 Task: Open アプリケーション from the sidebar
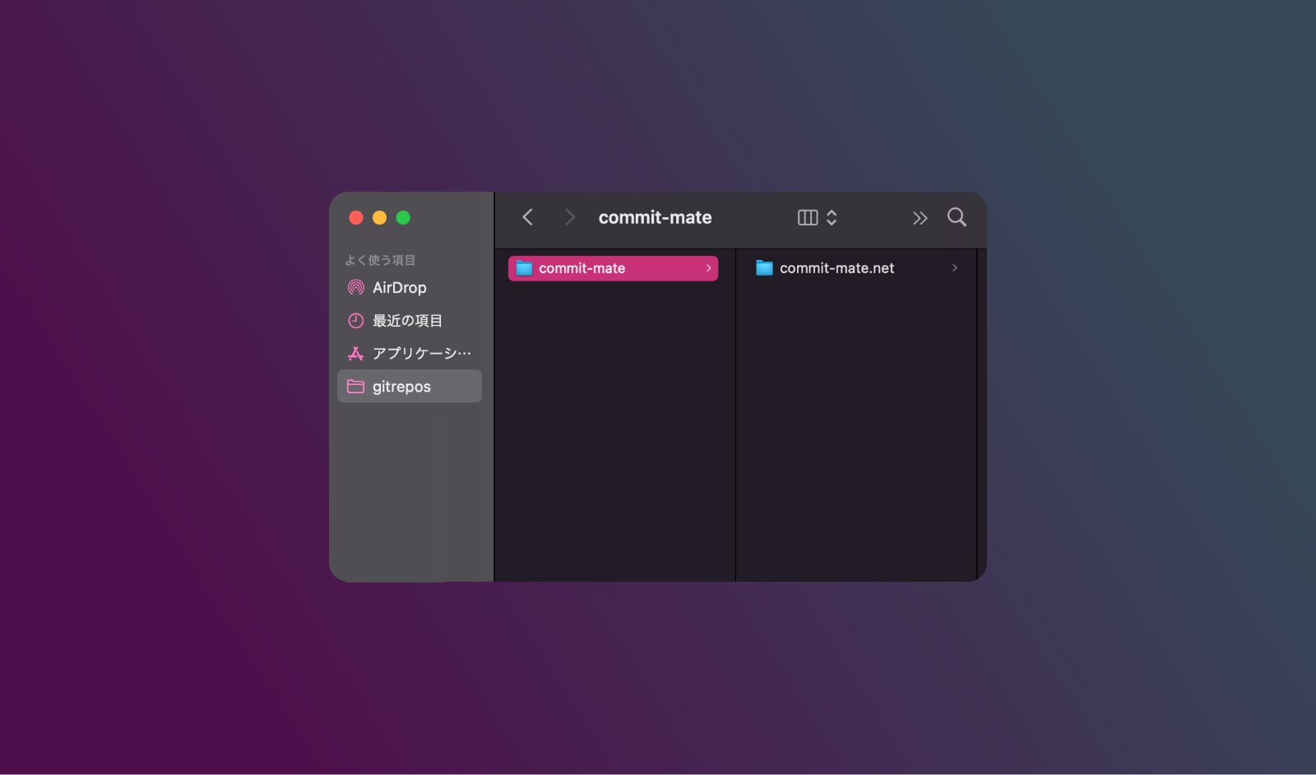click(x=421, y=354)
